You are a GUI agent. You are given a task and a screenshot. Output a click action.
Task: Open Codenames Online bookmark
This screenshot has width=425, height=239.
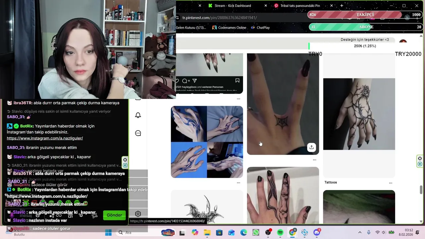coord(229,28)
